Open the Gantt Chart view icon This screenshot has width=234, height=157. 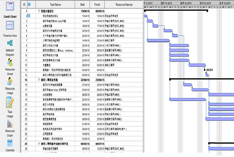point(10,6)
